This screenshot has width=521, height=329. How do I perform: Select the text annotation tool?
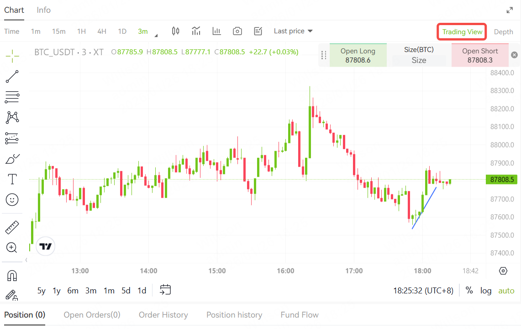12,179
